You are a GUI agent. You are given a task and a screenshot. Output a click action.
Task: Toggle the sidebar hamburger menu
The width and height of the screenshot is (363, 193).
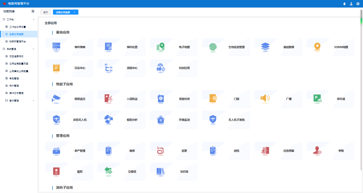pyautogui.click(x=33, y=11)
